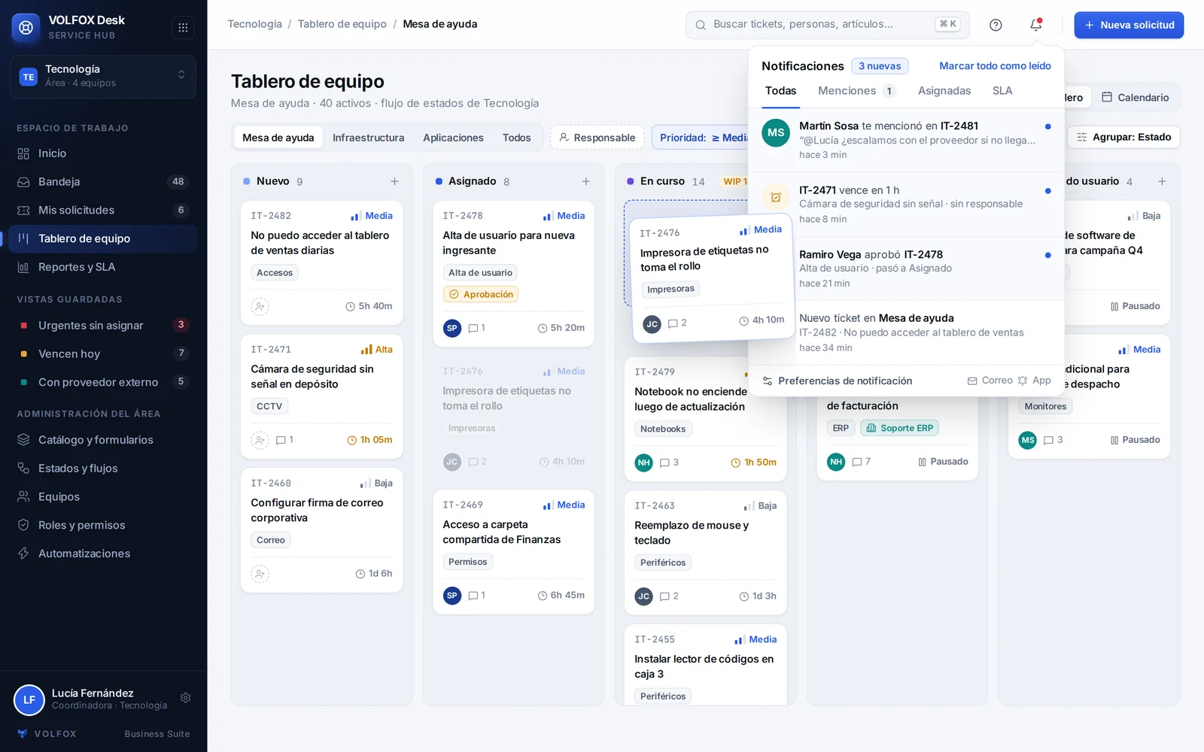1204x752 pixels.
Task: Click VOLFOX Desk logo icon
Action: (26, 28)
